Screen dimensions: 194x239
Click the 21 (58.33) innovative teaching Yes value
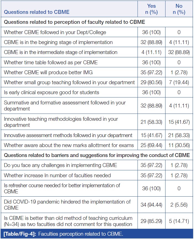click(x=151, y=122)
